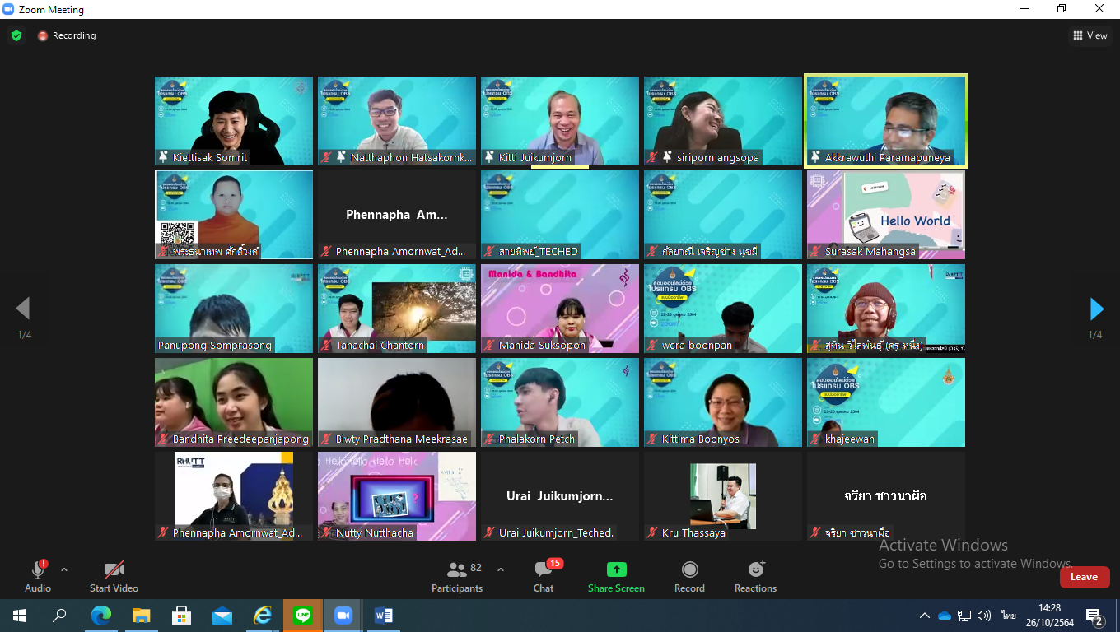Select Tanachai Chantorn video tile
Screen dimensions: 1120x632
coord(397,309)
